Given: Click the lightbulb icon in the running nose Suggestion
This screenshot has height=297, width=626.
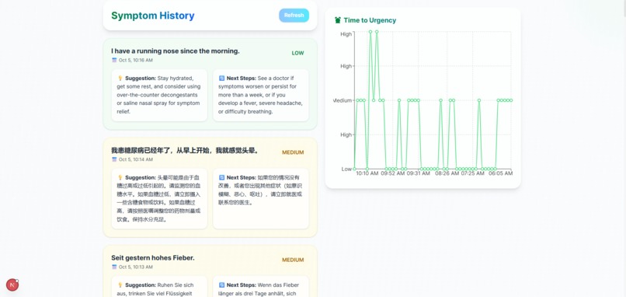Looking at the screenshot, I should click(x=120, y=79).
